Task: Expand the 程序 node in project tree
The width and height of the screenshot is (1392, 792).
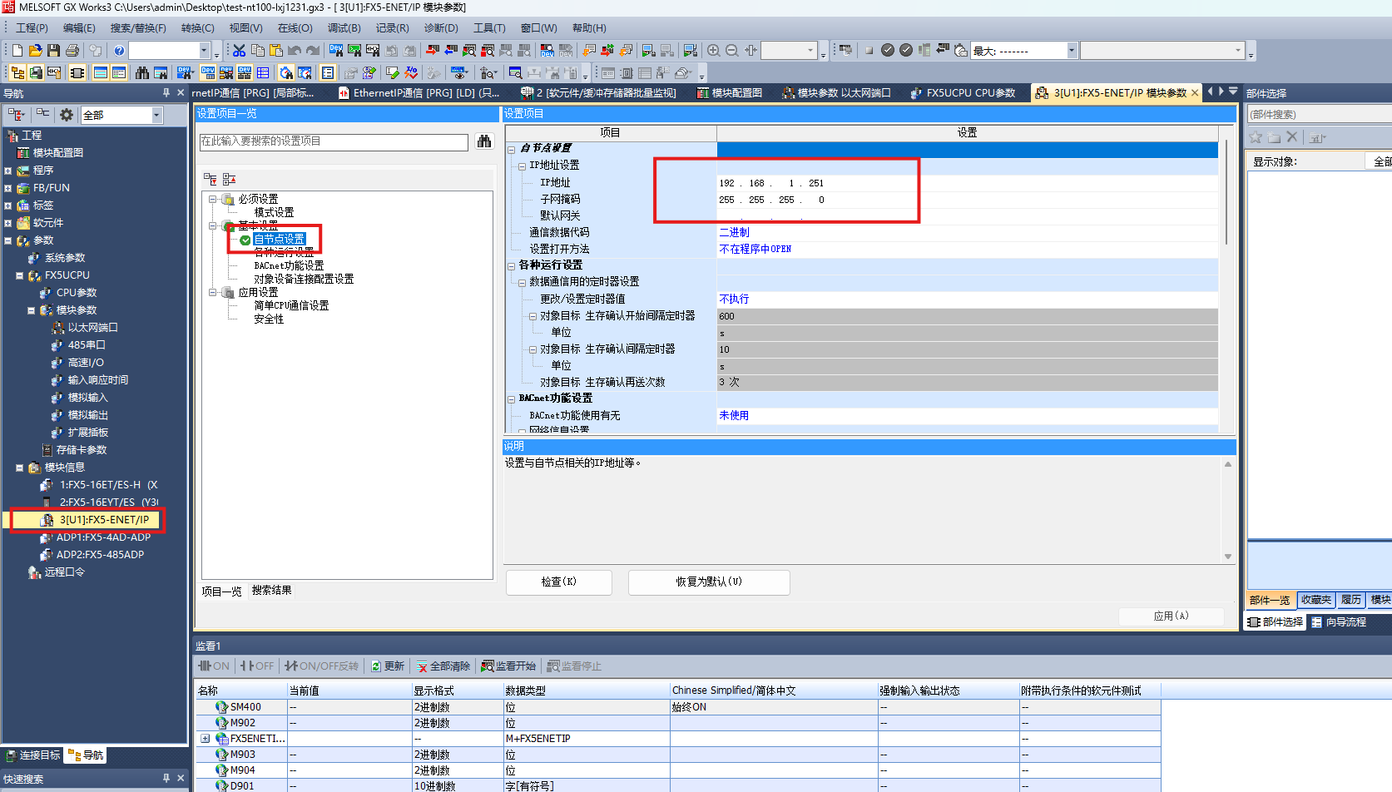Action: tap(7, 171)
